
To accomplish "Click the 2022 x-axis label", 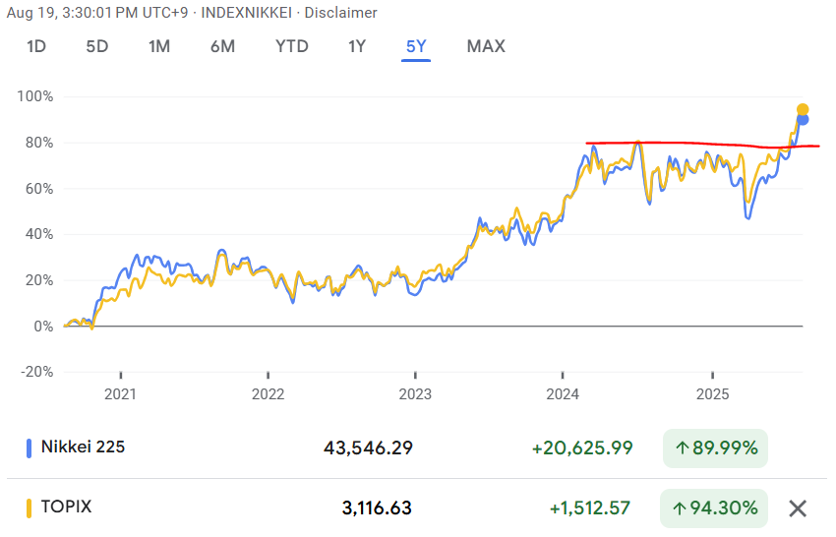I will (268, 394).
